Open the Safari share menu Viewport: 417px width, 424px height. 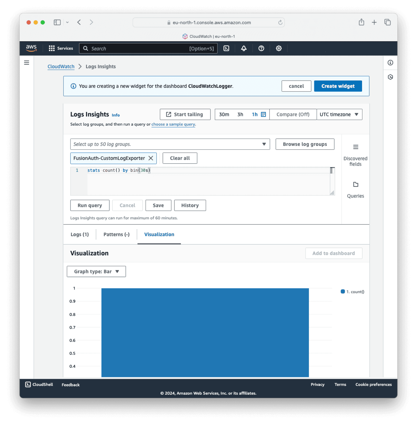[x=361, y=22]
